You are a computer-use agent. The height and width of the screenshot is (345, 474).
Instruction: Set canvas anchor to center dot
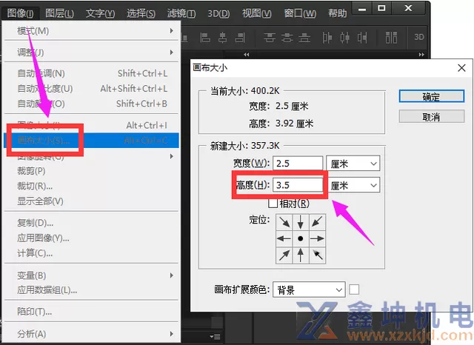[x=301, y=238]
